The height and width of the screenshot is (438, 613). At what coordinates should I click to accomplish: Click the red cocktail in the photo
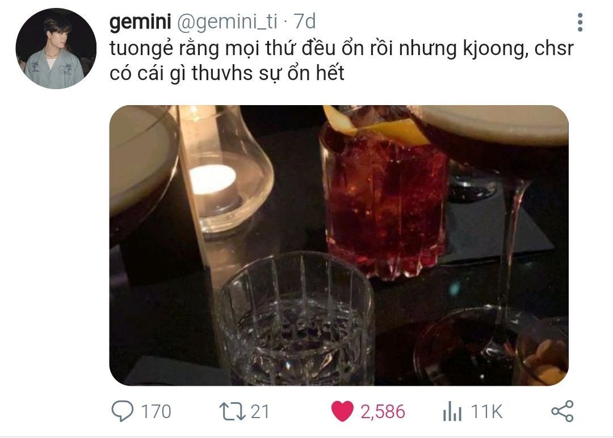384,199
